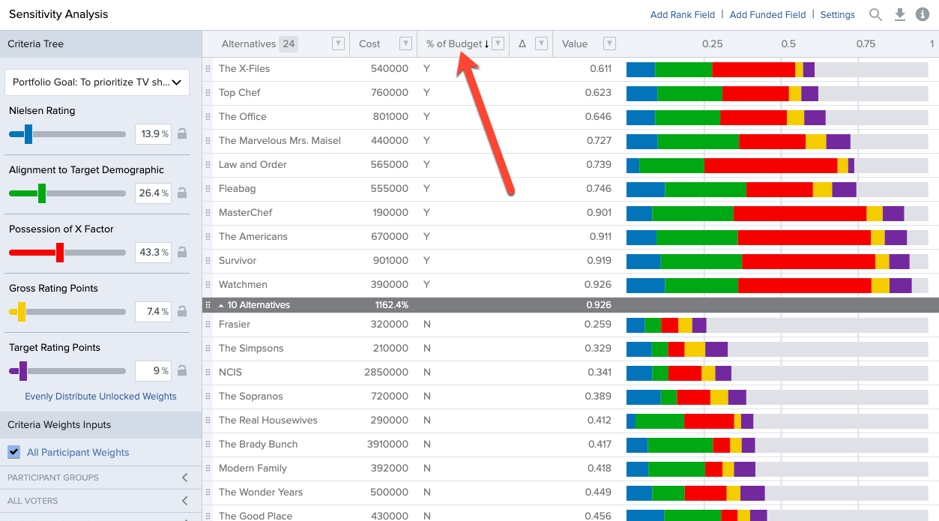Click the Alignment to Target Demographic 26.4 field
The width and height of the screenshot is (939, 521).
coord(153,193)
